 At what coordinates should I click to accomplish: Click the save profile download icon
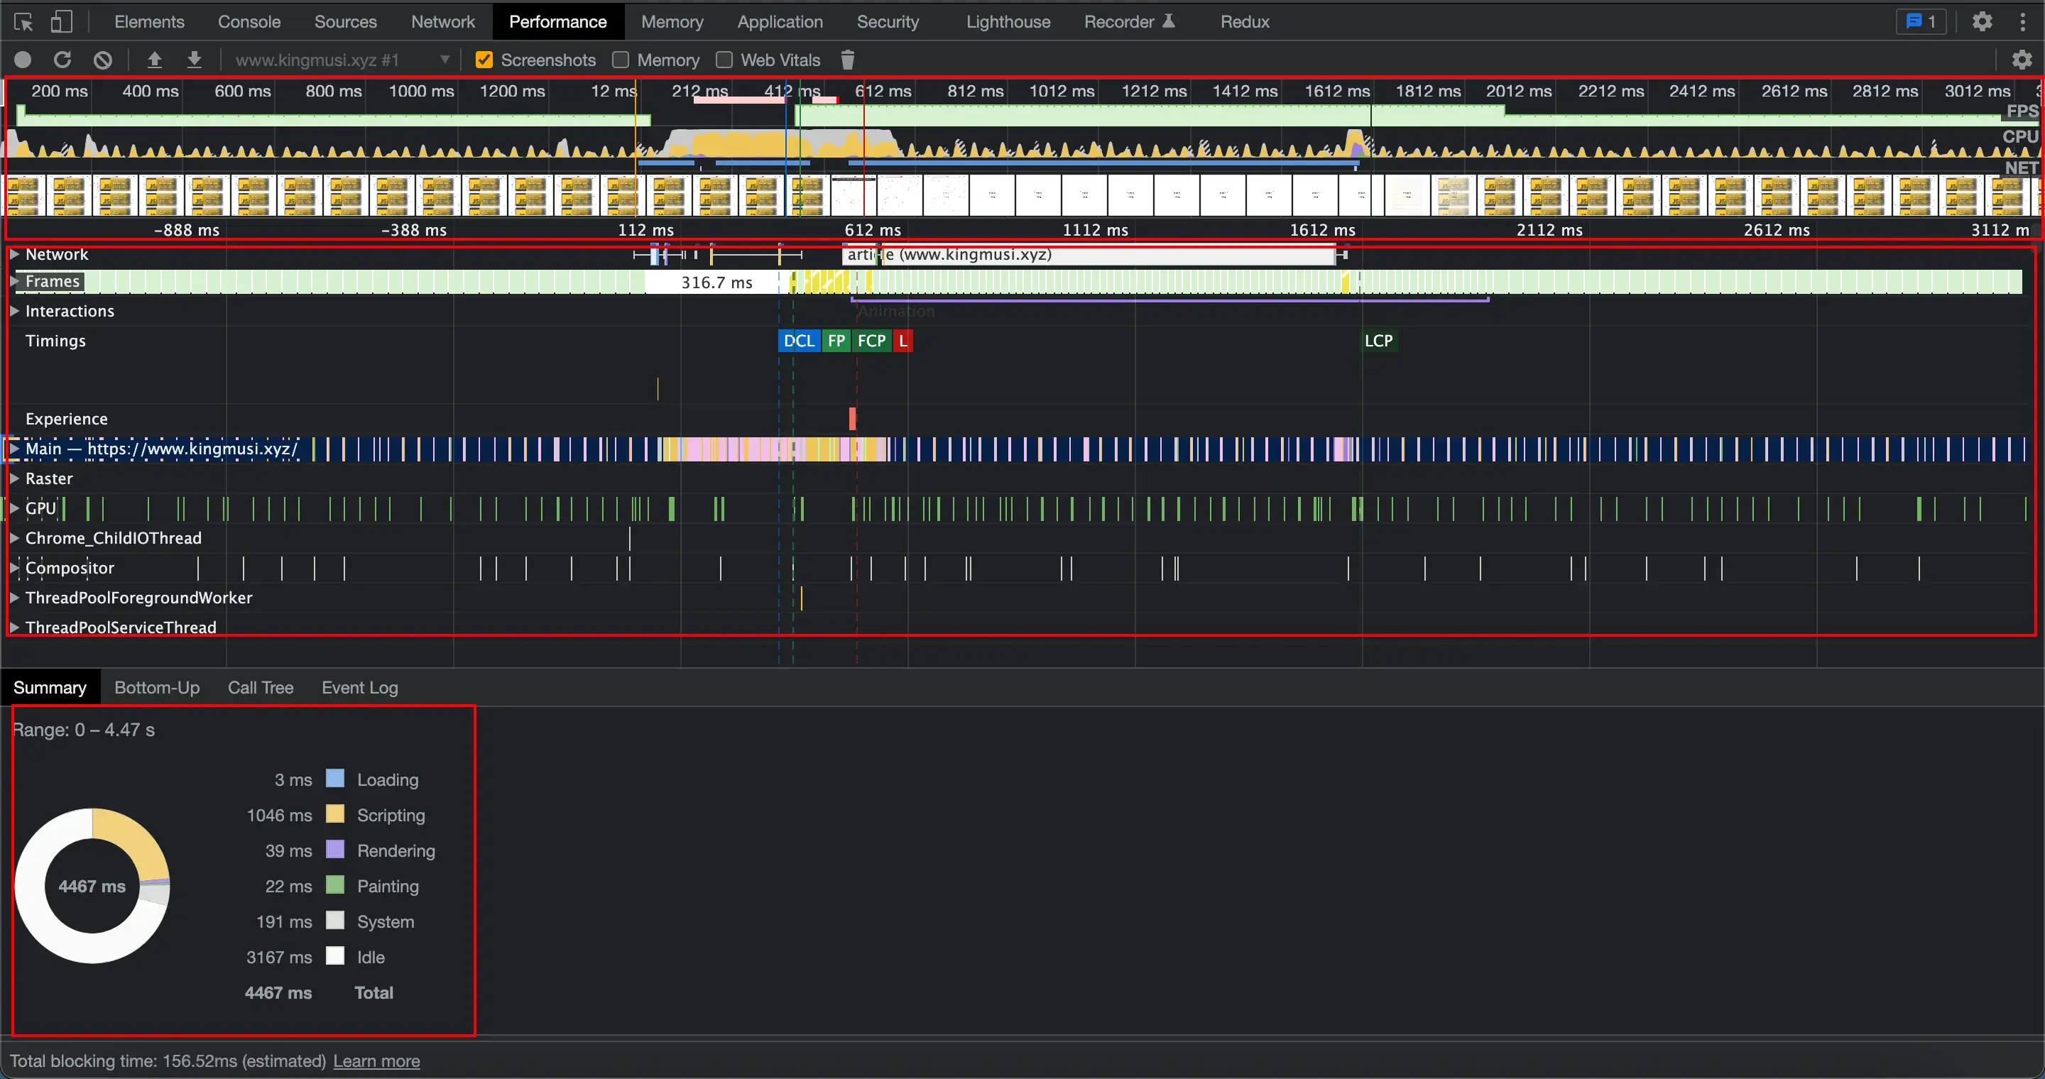tap(195, 60)
